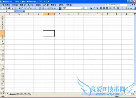This screenshot has height=98, width=136.
Task: Click the Sort ascending icon
Action: [48, 8]
